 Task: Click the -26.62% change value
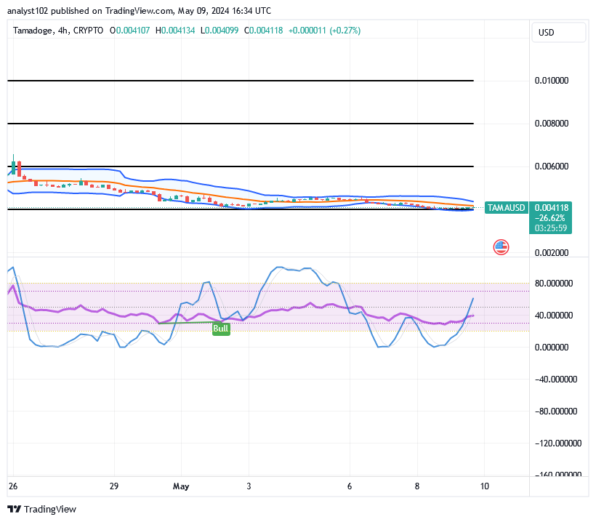pos(550,218)
